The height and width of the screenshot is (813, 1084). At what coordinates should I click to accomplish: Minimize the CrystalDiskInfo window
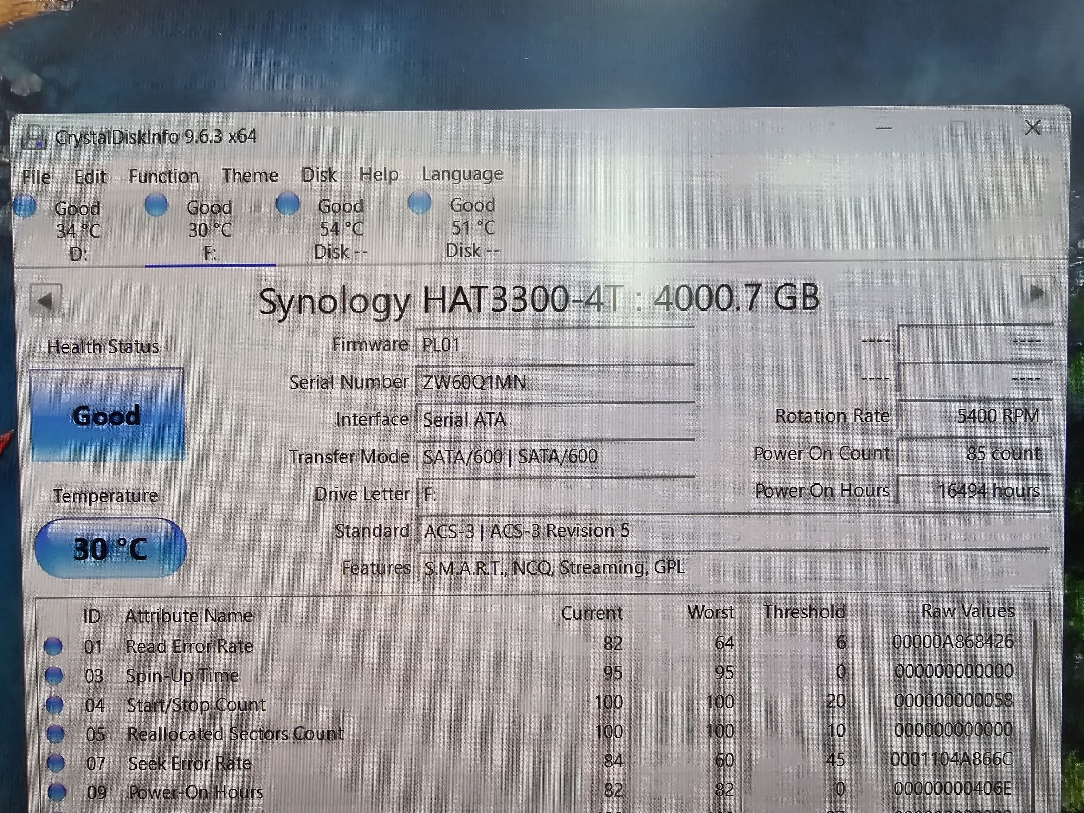[884, 129]
